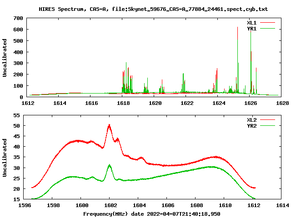Click the 35 y-axis tick label
This screenshot has height=218, width=291.
(x=16, y=157)
